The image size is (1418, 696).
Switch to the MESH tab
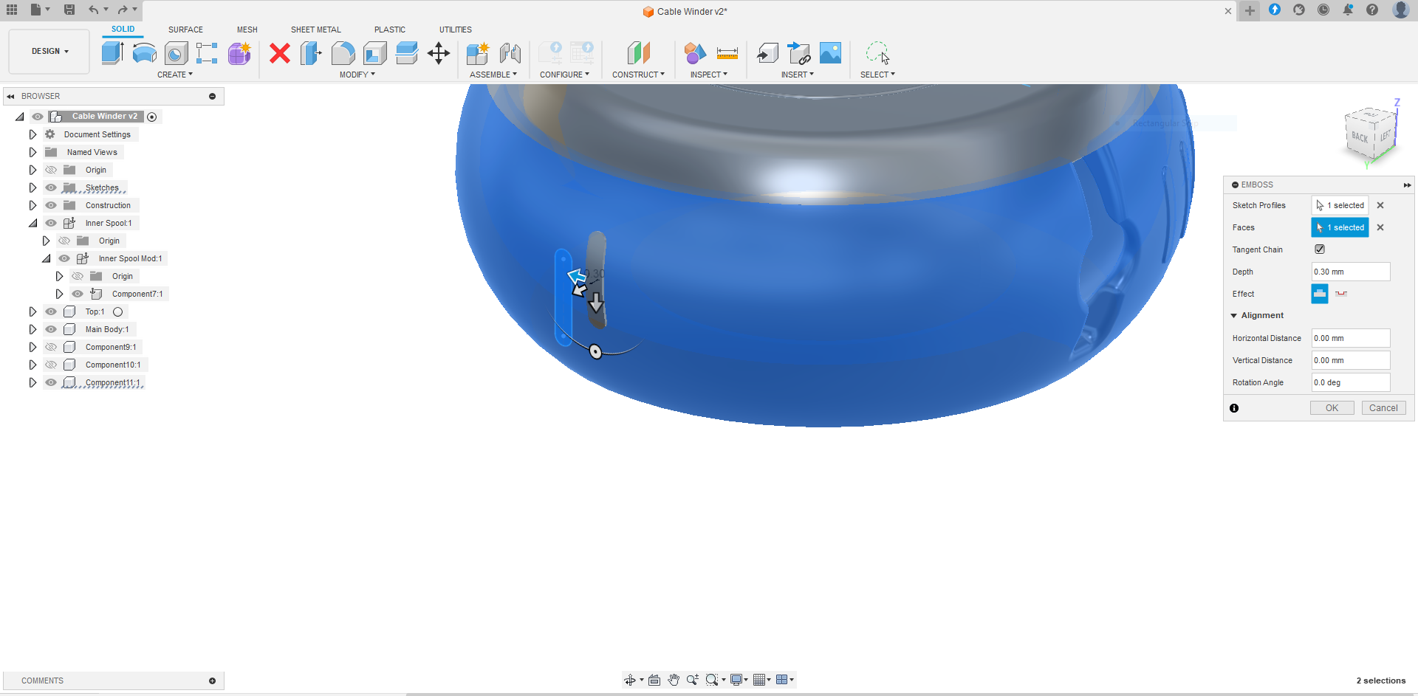[247, 30]
